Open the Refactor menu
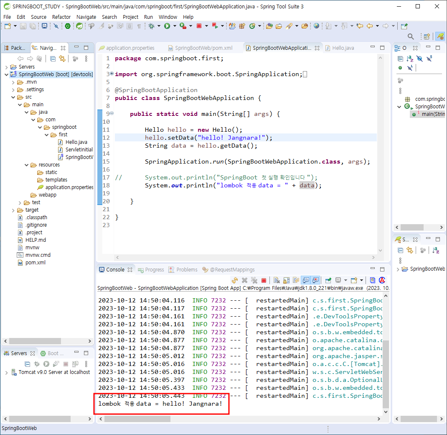Image resolution: width=447 pixels, height=435 pixels. click(61, 17)
